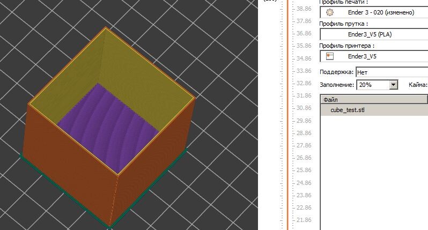Open the support dropdown showing Нет
428x230 pixels.
click(x=392, y=72)
